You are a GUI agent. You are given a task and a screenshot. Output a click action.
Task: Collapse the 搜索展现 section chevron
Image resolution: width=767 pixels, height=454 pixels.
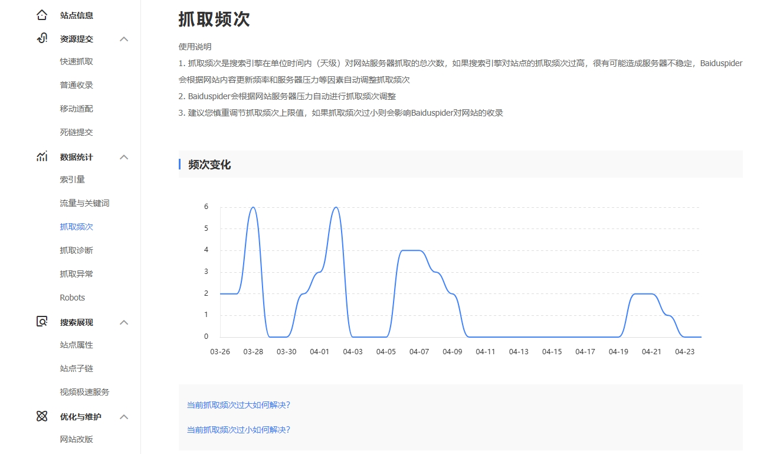coord(124,322)
